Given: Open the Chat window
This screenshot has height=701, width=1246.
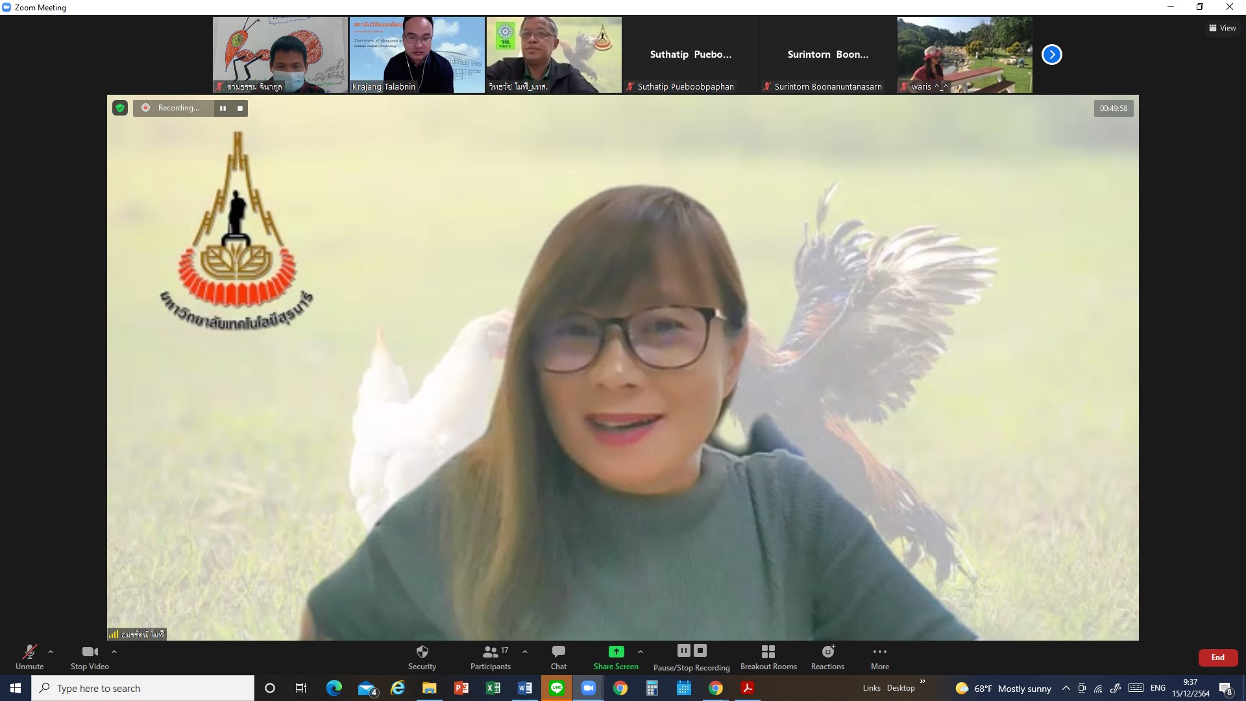Looking at the screenshot, I should pos(558,656).
